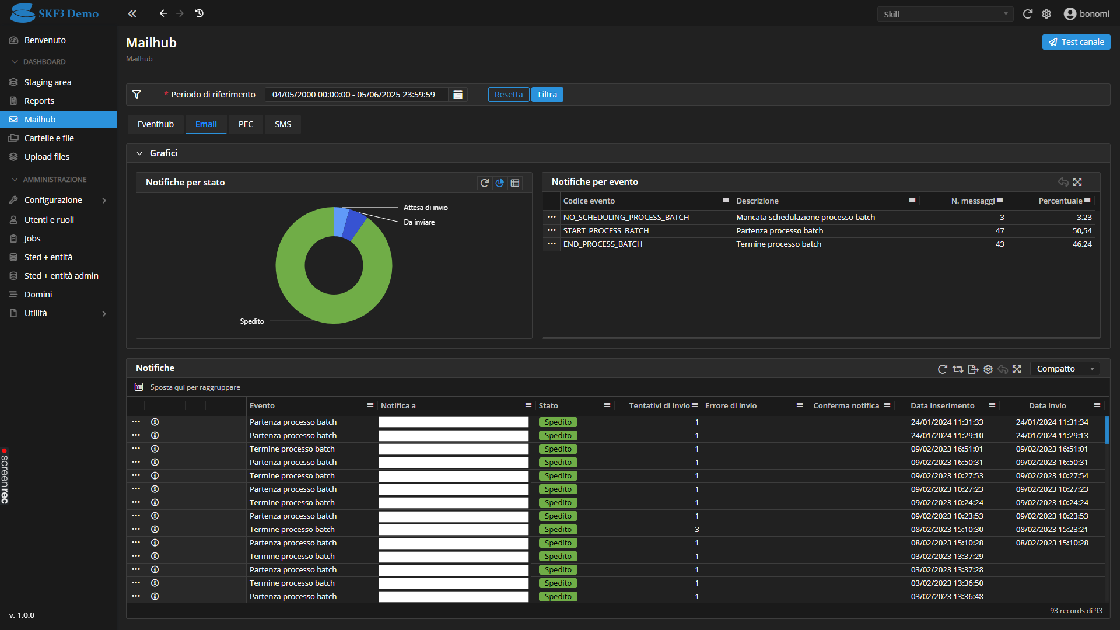Screen dimensions: 1120x630
Task: Open the Skill selection dropdown
Action: [x=945, y=14]
